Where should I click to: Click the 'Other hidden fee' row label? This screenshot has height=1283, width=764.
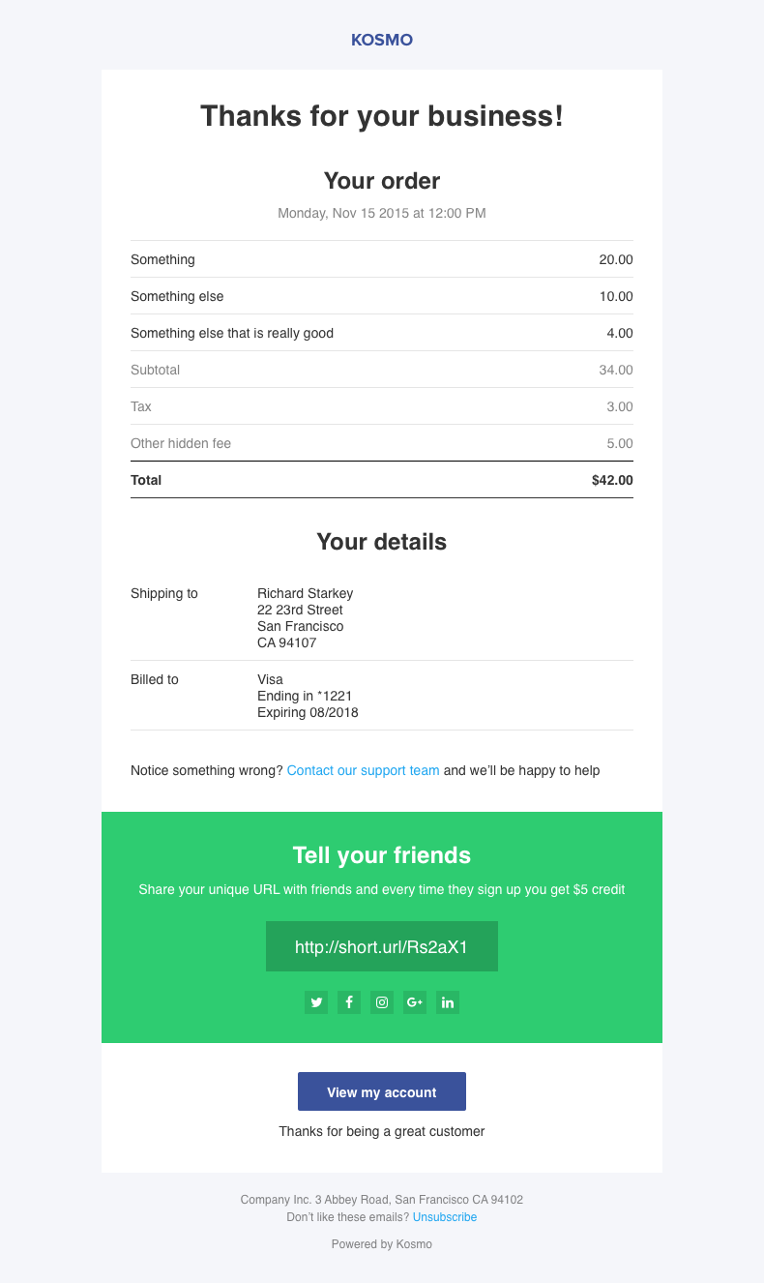pyautogui.click(x=181, y=443)
